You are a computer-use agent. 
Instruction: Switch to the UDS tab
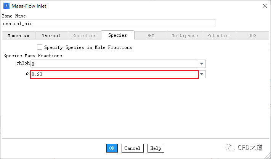pyautogui.click(x=252, y=36)
